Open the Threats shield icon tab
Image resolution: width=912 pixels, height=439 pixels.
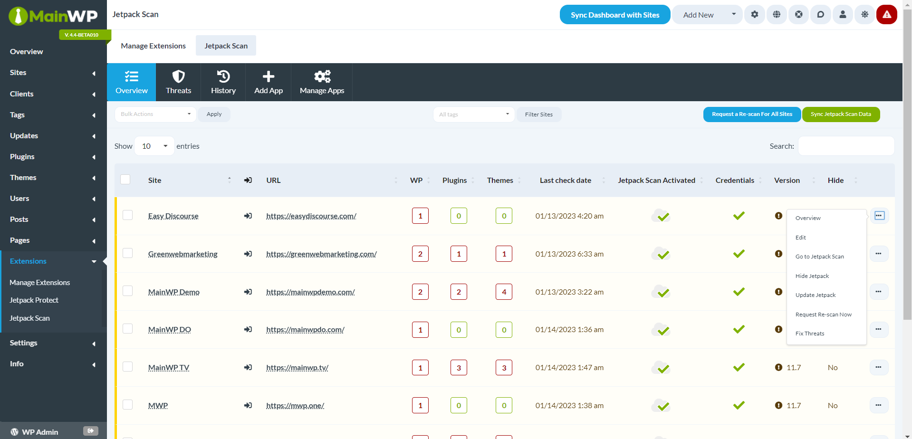179,82
